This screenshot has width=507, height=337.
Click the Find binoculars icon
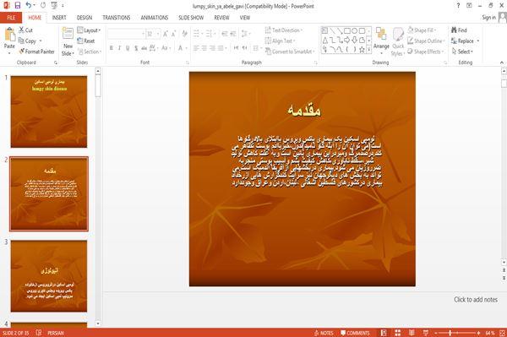[455, 30]
